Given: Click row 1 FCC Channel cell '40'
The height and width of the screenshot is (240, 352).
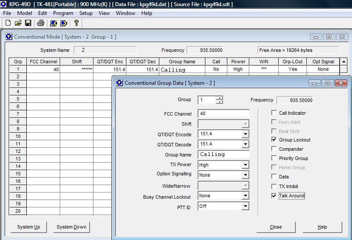Looking at the screenshot, I should click(x=43, y=69).
